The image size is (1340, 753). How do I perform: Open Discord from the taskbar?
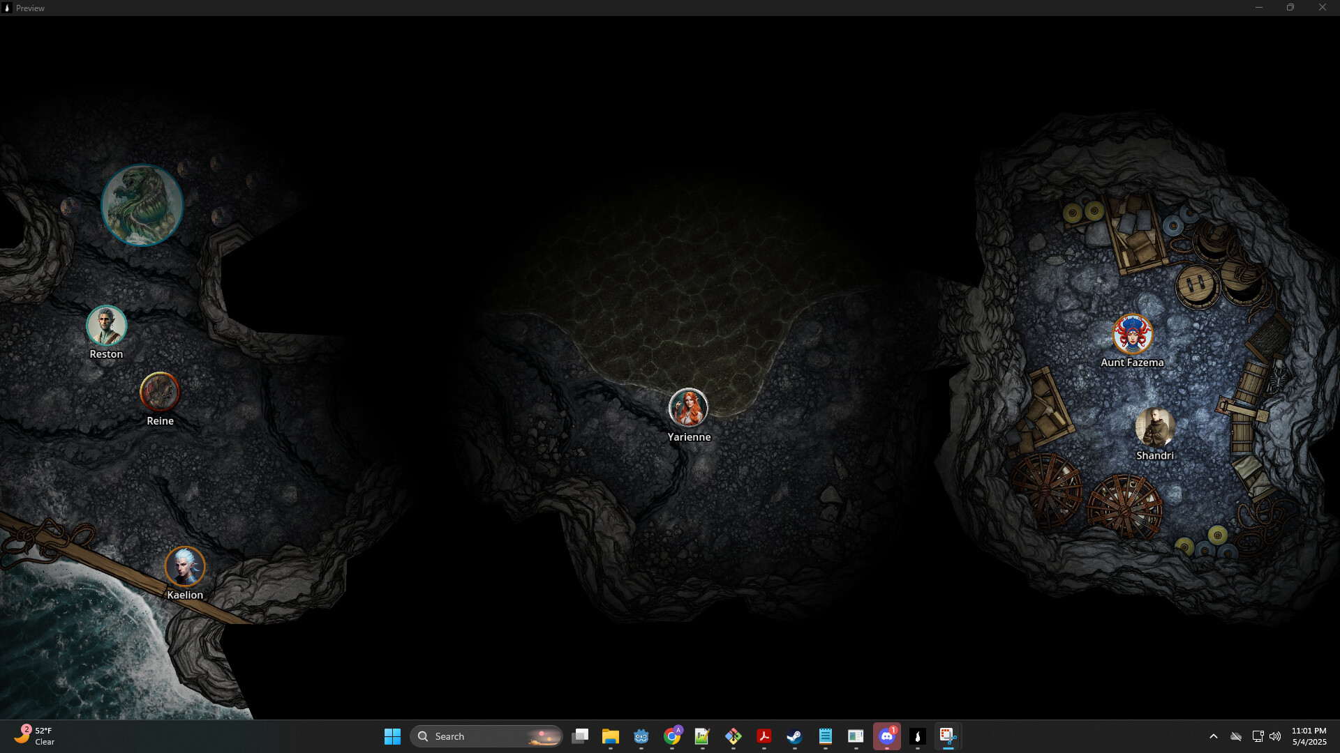(x=887, y=736)
